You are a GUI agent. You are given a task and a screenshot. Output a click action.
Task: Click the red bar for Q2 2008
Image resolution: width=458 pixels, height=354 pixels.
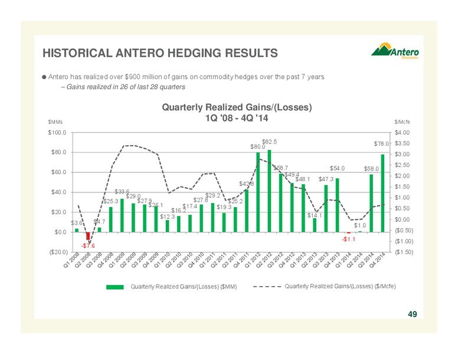[88, 236]
